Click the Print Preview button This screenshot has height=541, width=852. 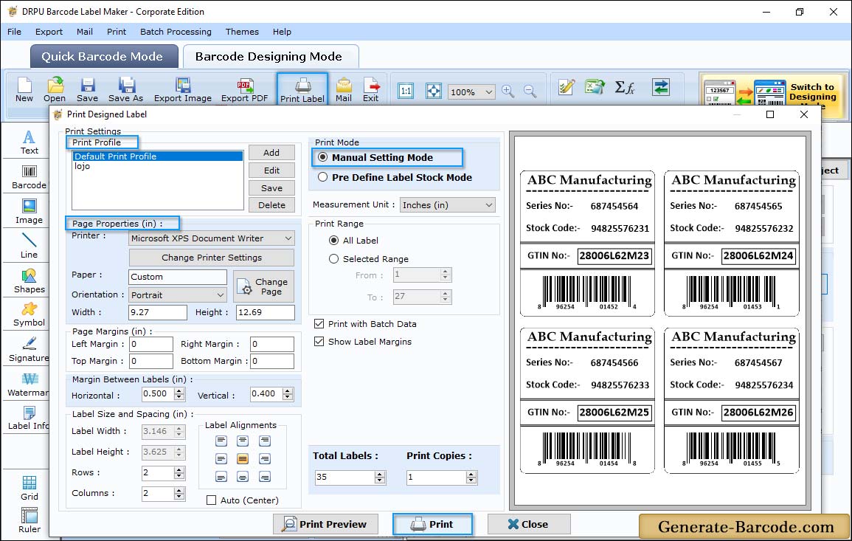[325, 524]
